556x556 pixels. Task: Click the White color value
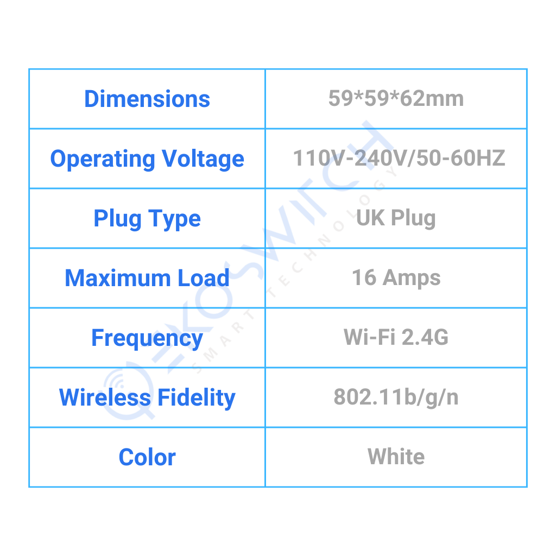pyautogui.click(x=396, y=457)
